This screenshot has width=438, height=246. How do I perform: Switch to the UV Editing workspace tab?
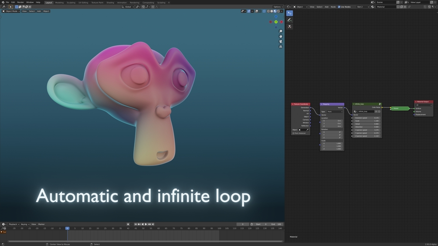click(x=83, y=3)
